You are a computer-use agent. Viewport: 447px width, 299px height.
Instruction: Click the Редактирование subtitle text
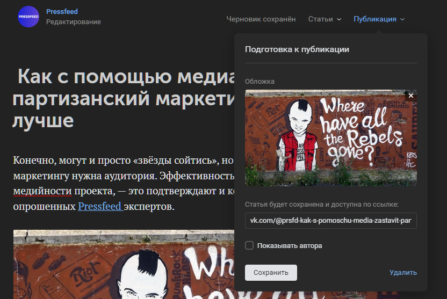click(x=74, y=22)
